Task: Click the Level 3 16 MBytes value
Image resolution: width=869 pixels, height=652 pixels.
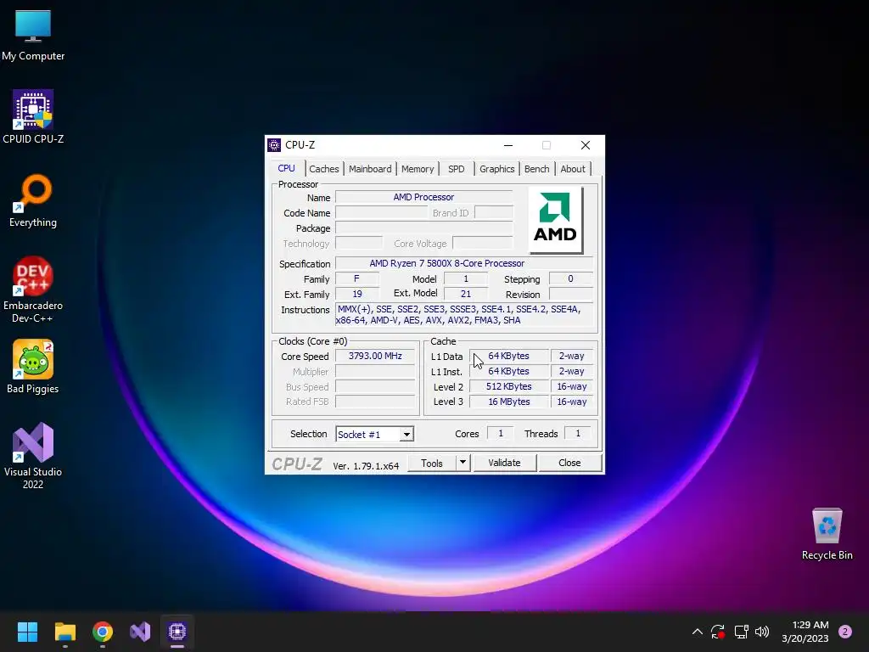Action: (x=509, y=402)
